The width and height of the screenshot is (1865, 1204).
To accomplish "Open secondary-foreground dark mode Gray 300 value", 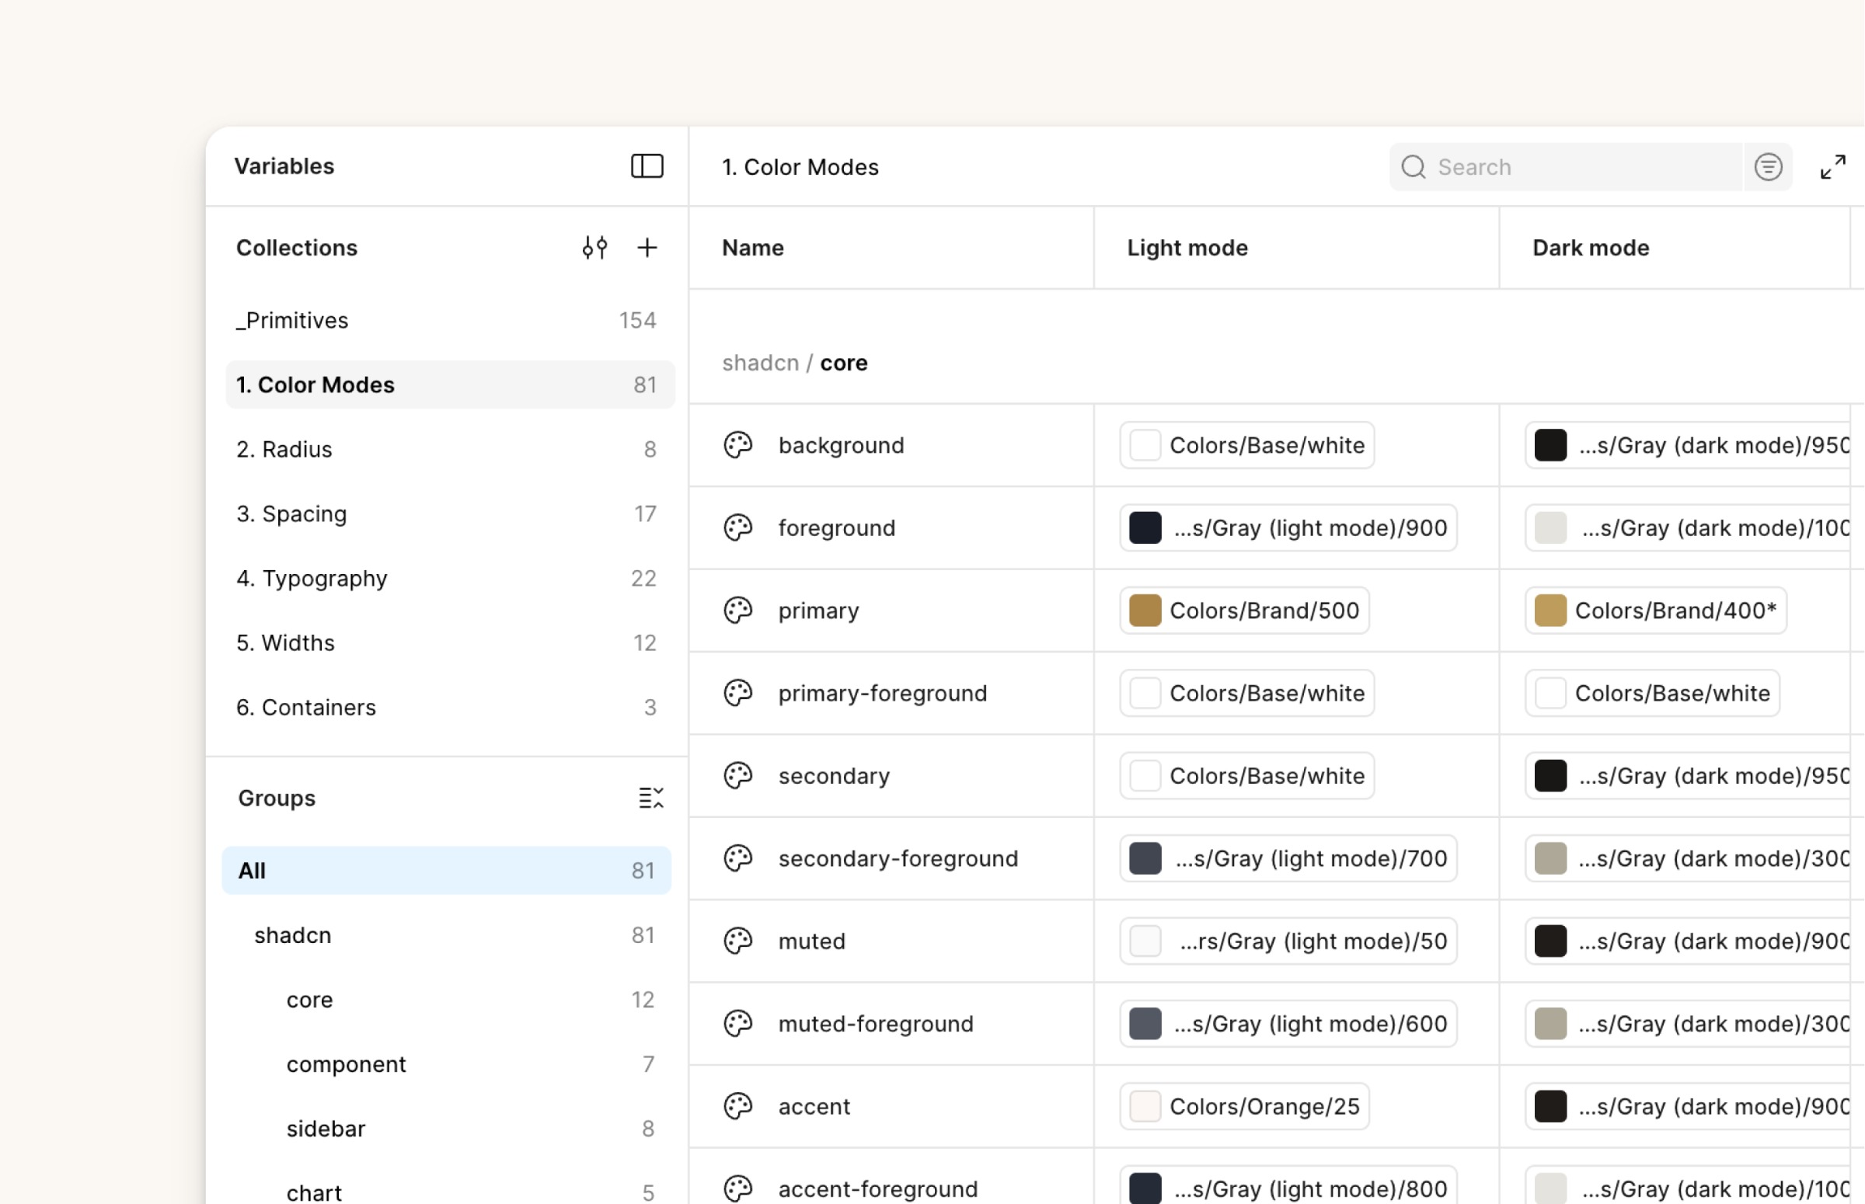I will 1688,858.
